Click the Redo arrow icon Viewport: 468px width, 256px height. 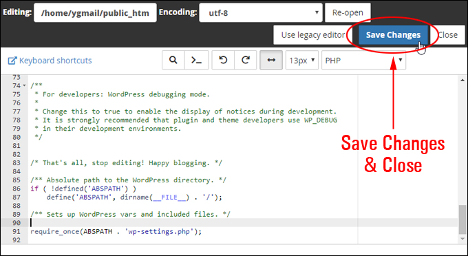click(x=245, y=61)
